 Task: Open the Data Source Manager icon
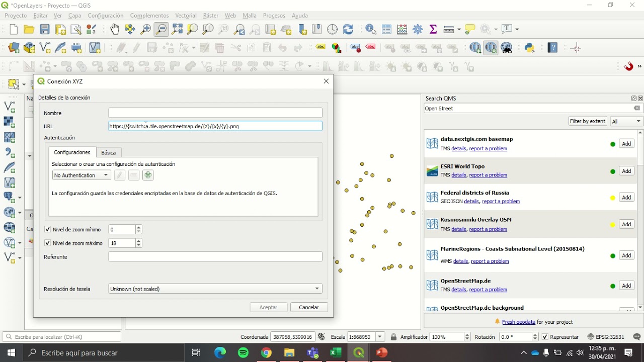[14, 48]
